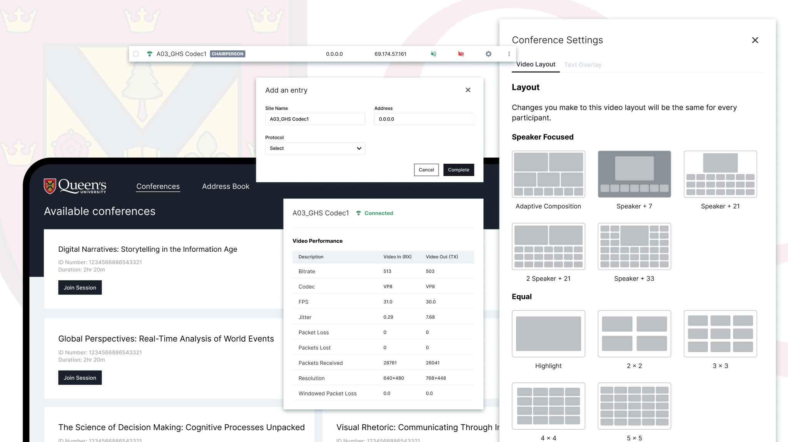The image size is (788, 442).
Task: Switch to the Text Overlay tab
Action: (x=583, y=65)
